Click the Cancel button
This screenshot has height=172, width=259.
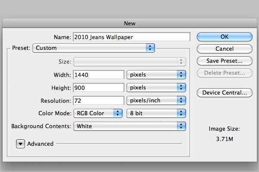pos(224,49)
